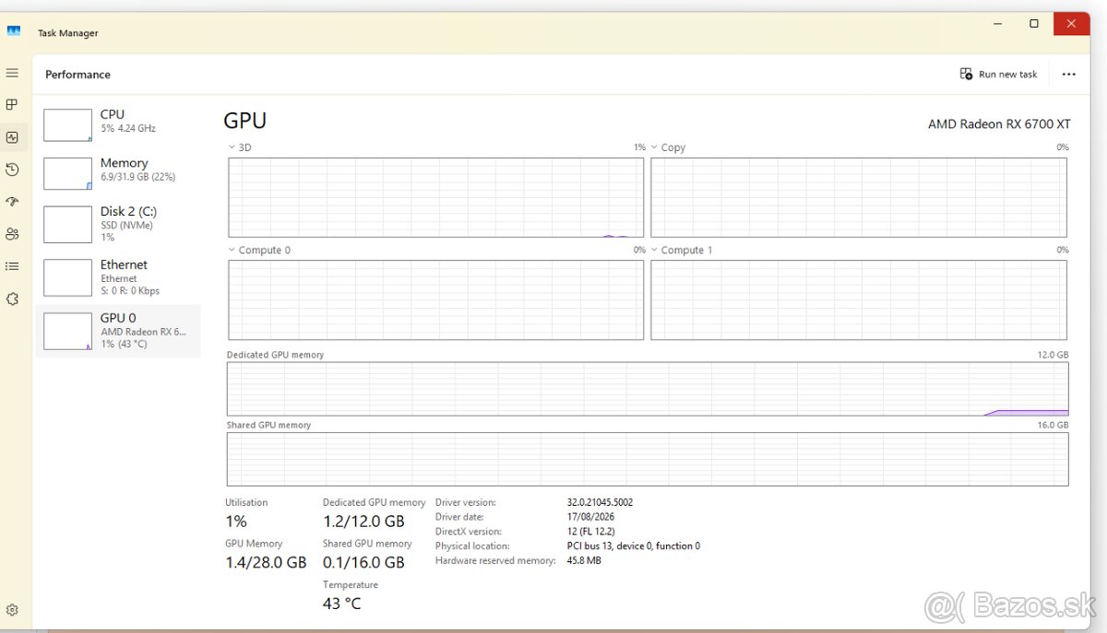Viewport: 1107px width, 633px height.
Task: Click Run new task button
Action: pyautogui.click(x=998, y=74)
